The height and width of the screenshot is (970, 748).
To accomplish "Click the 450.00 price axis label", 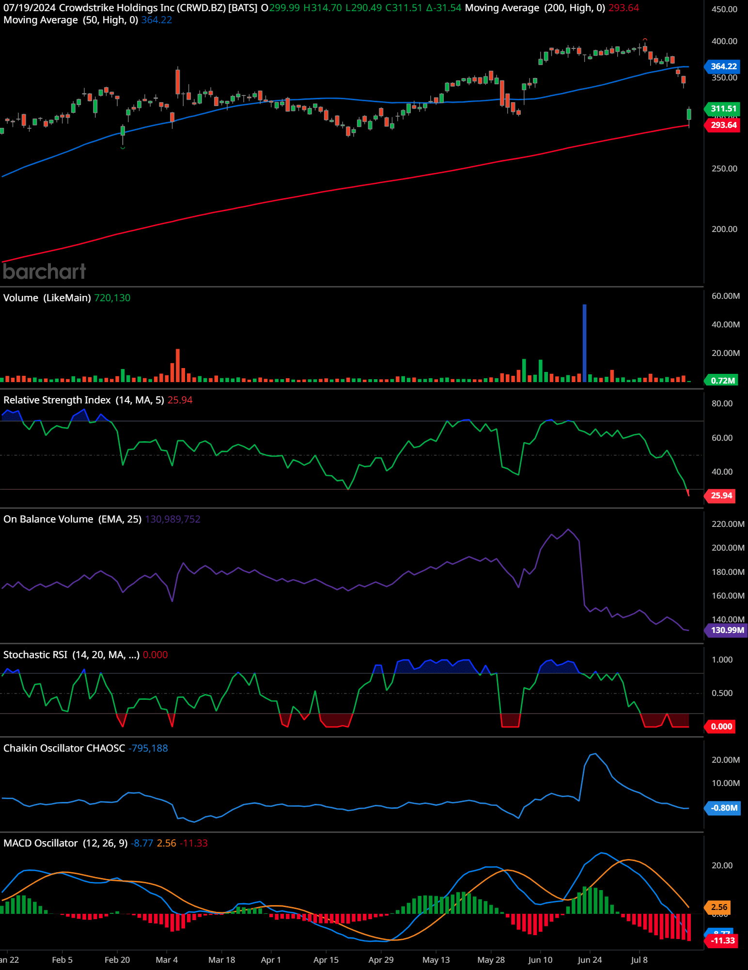I will click(724, 9).
